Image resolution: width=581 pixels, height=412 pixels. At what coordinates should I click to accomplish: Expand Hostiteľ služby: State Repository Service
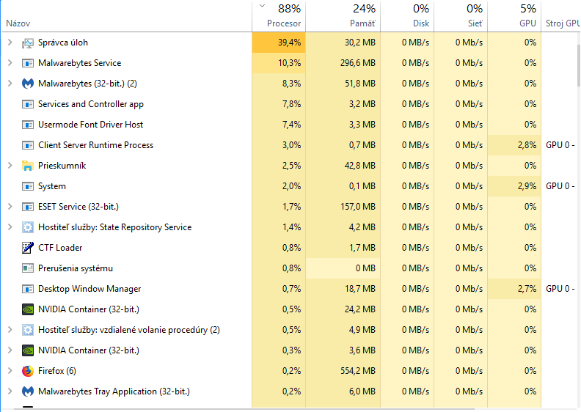10,227
